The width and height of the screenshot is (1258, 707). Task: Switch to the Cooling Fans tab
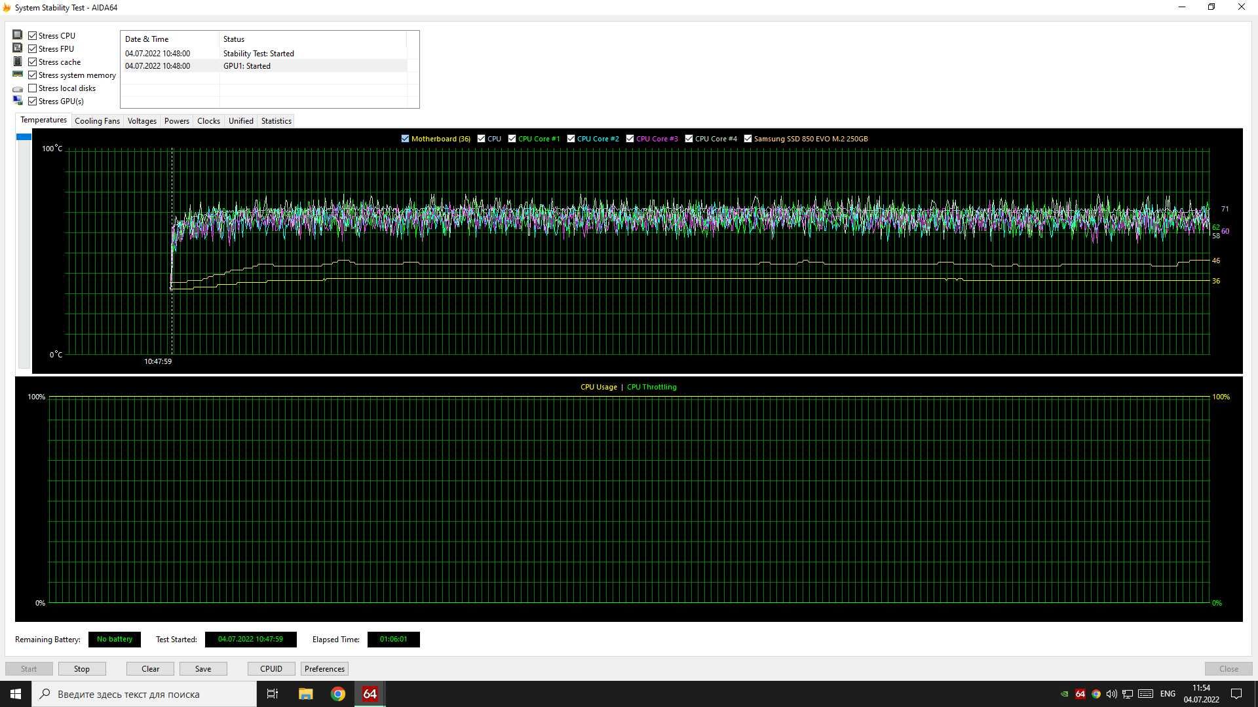(97, 121)
